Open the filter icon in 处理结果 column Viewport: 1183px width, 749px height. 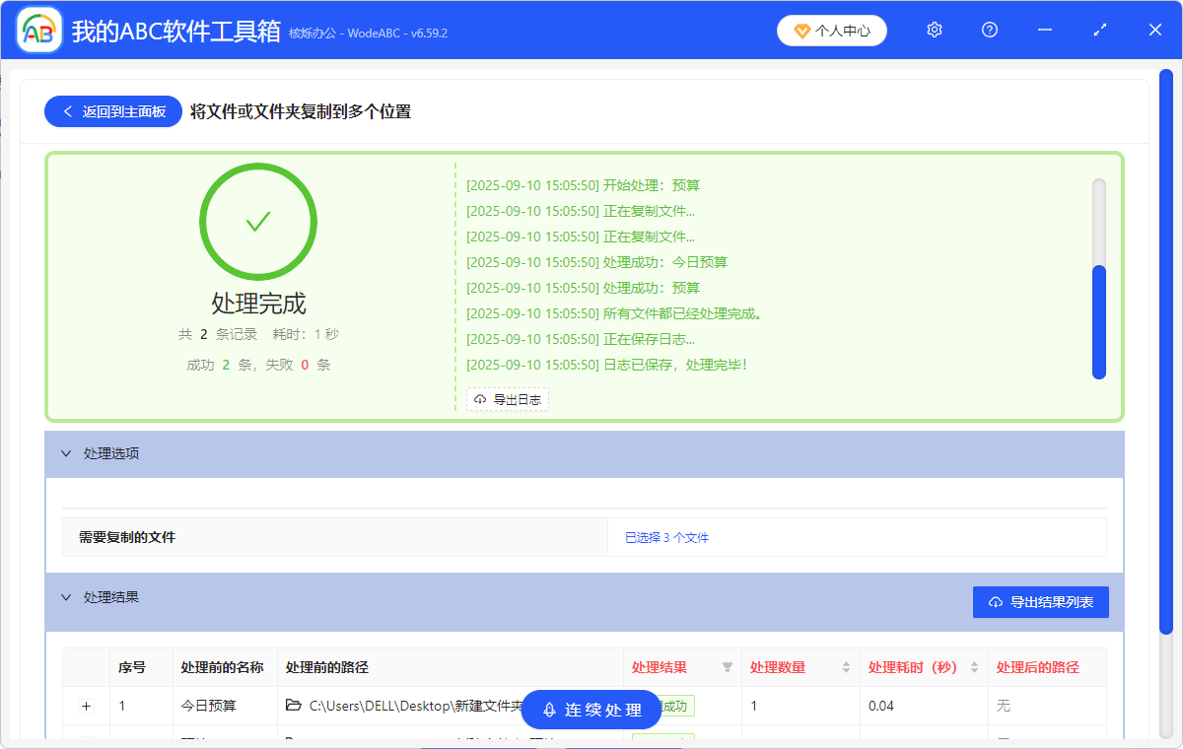[x=729, y=667]
